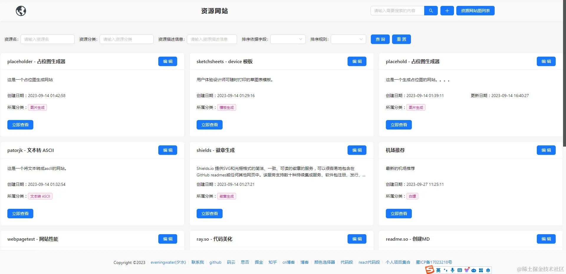Viewport: 566px width, 274px height.
Task: Focus the 资源名 input field
Action: click(47, 39)
